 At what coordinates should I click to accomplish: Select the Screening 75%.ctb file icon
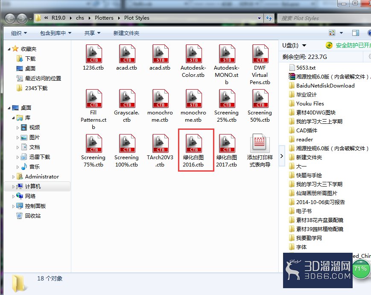pyautogui.click(x=93, y=143)
